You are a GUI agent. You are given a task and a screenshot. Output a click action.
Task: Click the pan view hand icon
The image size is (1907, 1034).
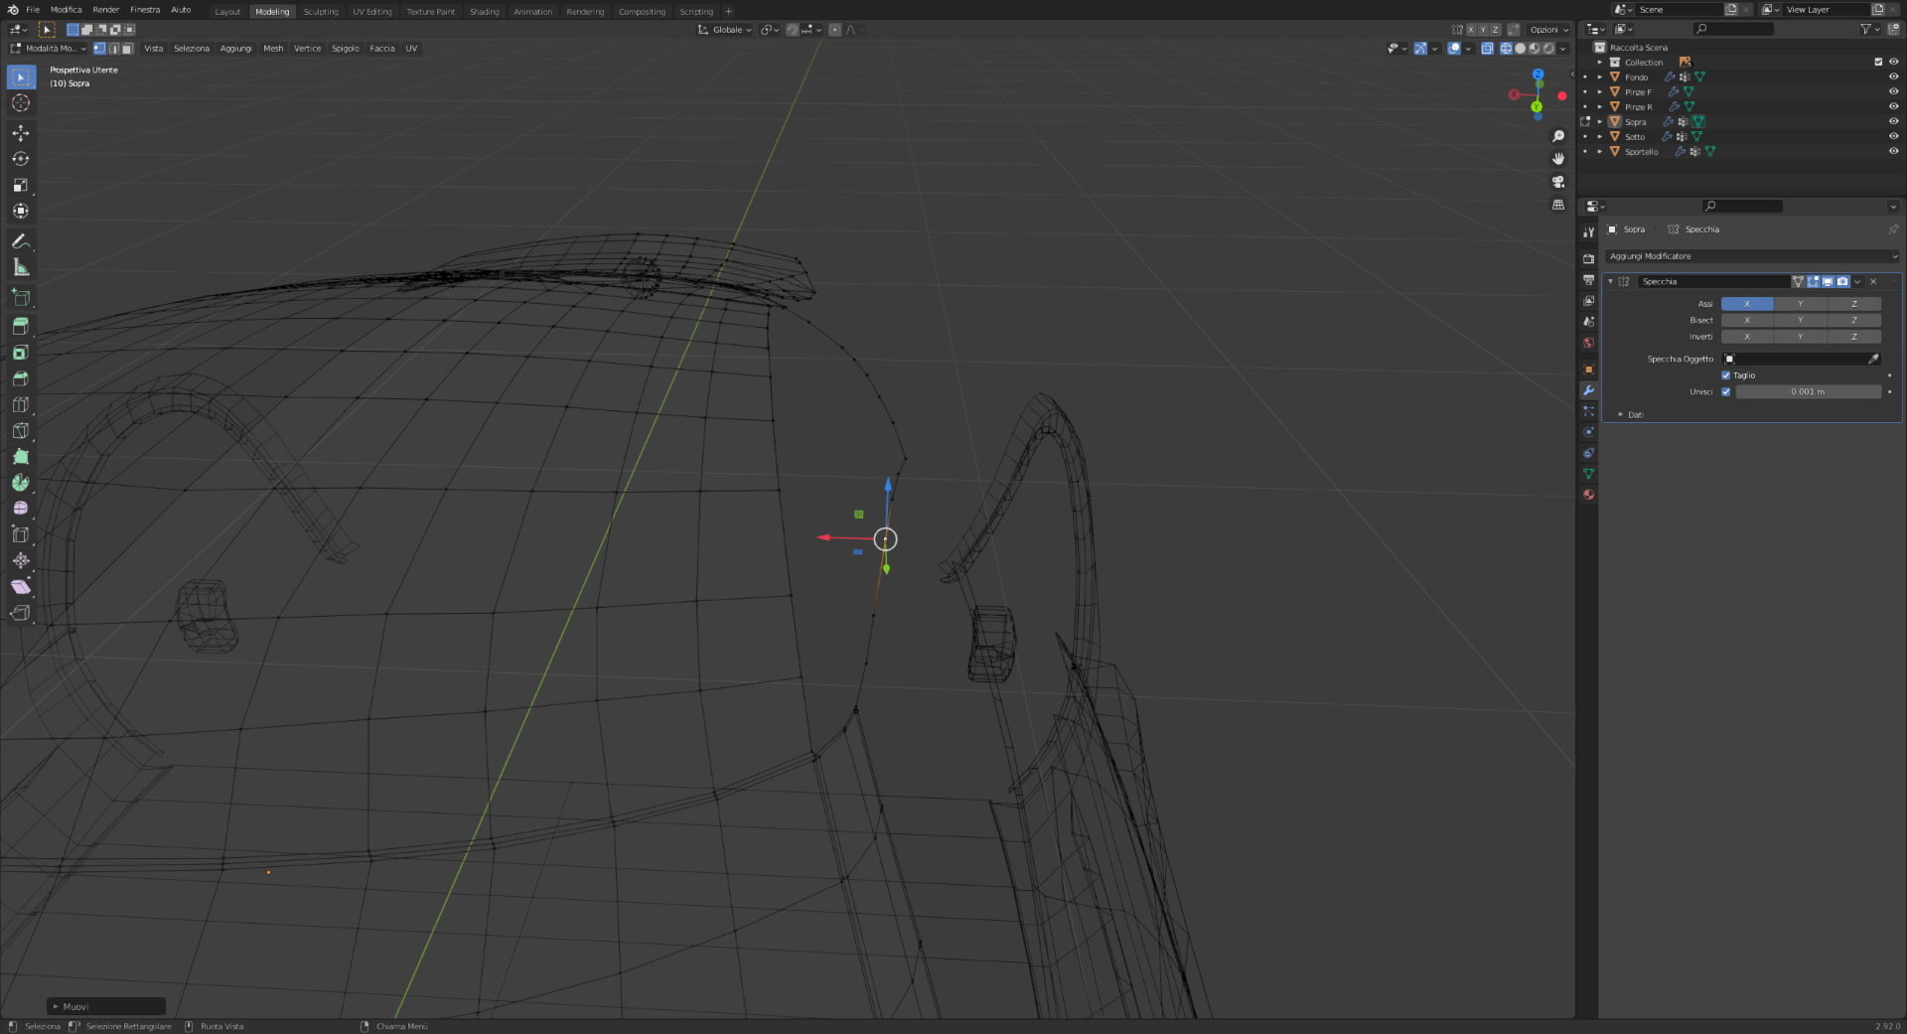[1558, 159]
